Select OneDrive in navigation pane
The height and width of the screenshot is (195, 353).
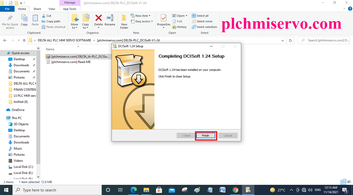(x=15, y=110)
